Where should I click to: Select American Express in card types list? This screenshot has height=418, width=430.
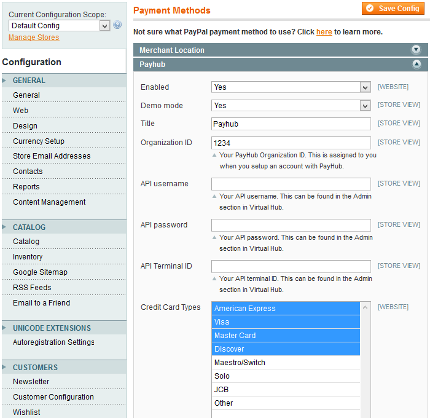coord(286,309)
